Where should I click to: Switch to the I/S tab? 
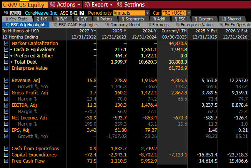pos(42,19)
